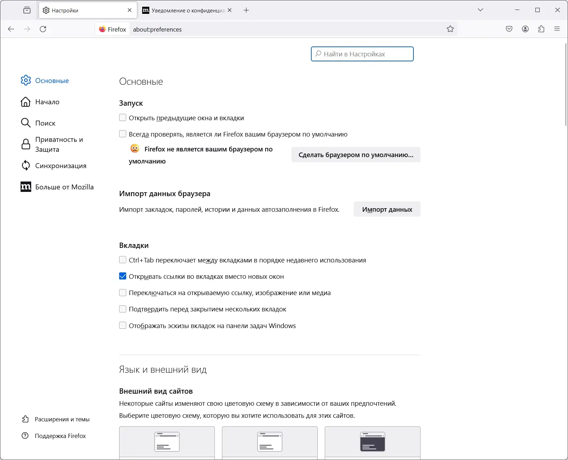This screenshot has width=568, height=460.
Task: Click the save to Pocket toolbar icon
Action: click(x=509, y=29)
